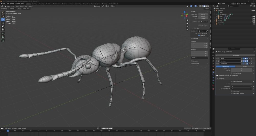Screen dimensions: 256x136
Task: Select the Annotate tool in the toolbar
Action: pyautogui.click(x=3, y=33)
